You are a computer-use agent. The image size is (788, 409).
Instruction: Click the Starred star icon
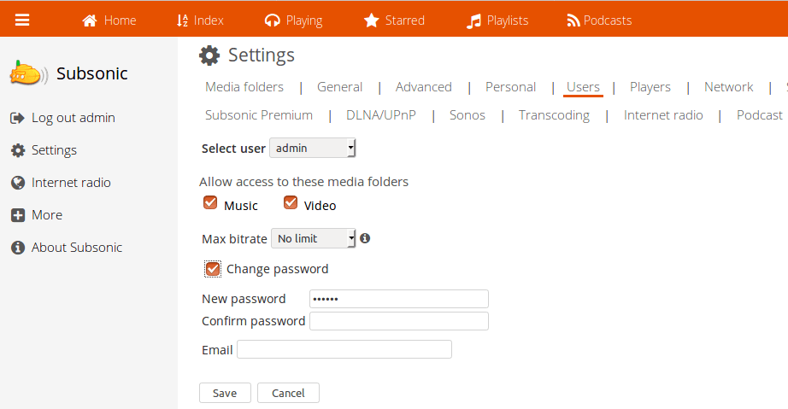[x=371, y=20]
